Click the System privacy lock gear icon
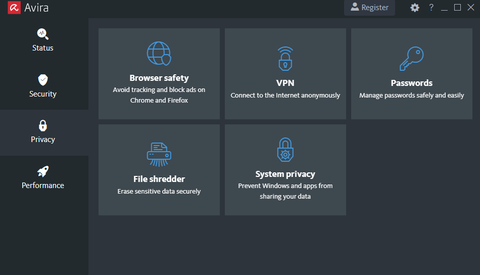Screen dimensions: 480x275 pos(285,150)
